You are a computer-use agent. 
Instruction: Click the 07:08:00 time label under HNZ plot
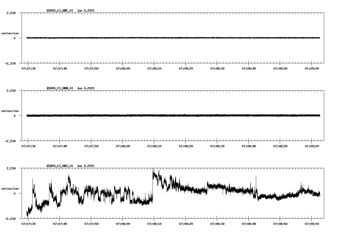[123, 224]
